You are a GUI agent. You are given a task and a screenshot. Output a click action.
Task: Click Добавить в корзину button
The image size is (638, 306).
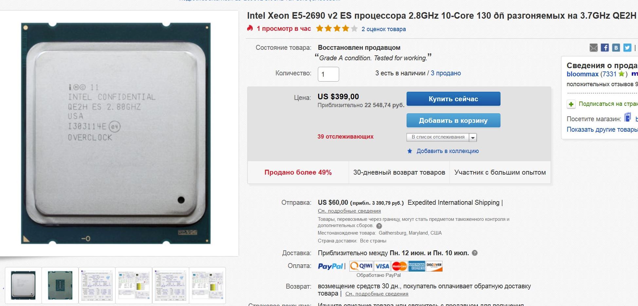pos(453,121)
